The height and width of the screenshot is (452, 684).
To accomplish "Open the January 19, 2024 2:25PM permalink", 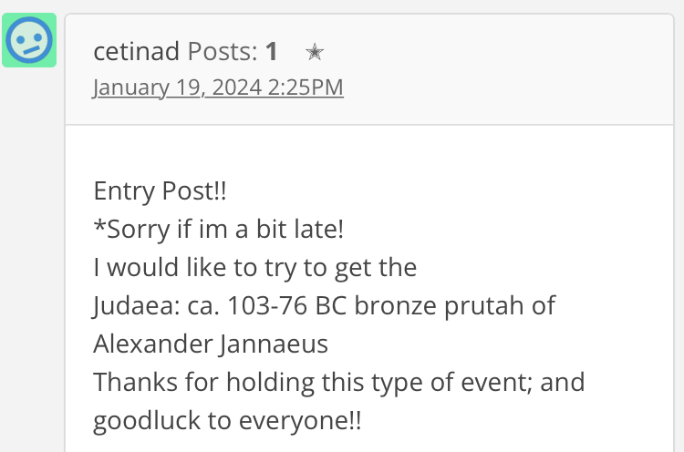I will pyautogui.click(x=218, y=87).
